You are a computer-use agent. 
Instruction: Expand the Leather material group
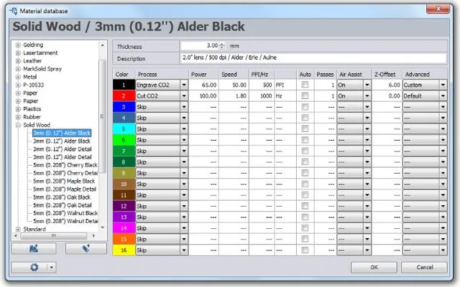(18, 61)
